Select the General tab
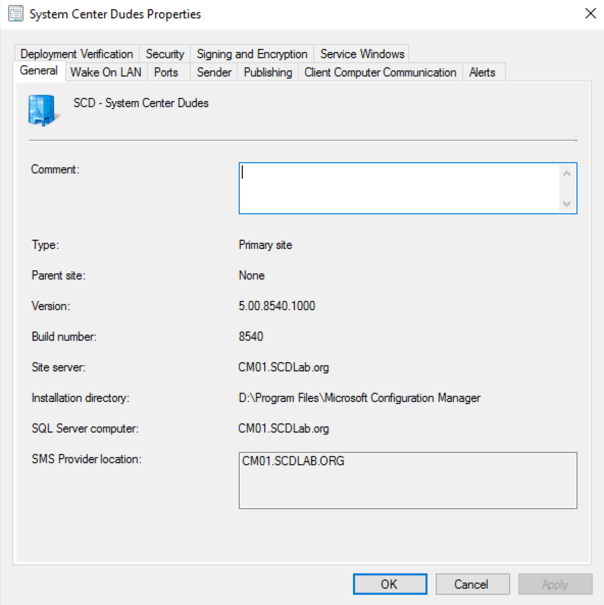Image resolution: width=604 pixels, height=605 pixels. point(39,70)
